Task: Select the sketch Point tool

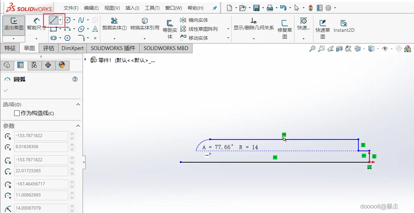Action: click(95, 38)
